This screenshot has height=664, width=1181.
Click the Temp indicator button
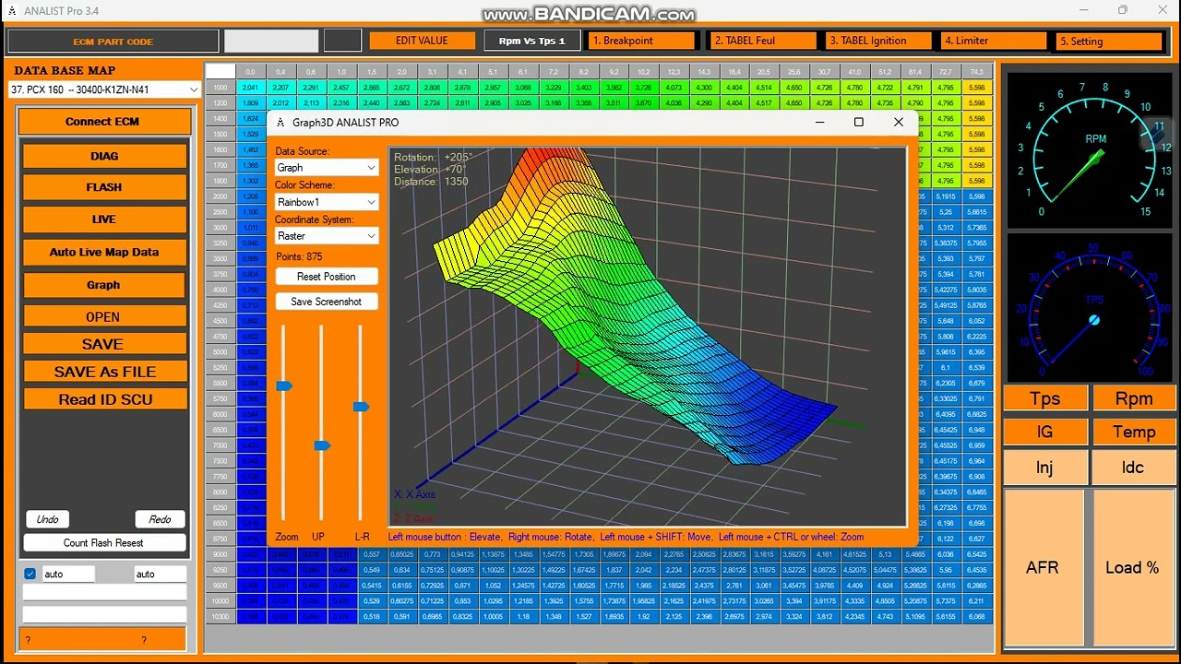point(1134,432)
